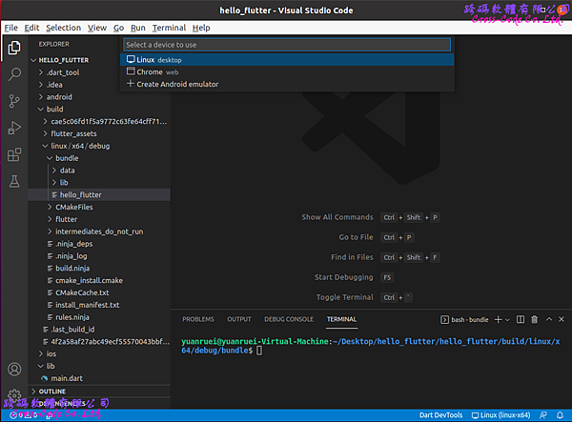Split the terminal panel
This screenshot has height=422, width=572.
coord(521,319)
